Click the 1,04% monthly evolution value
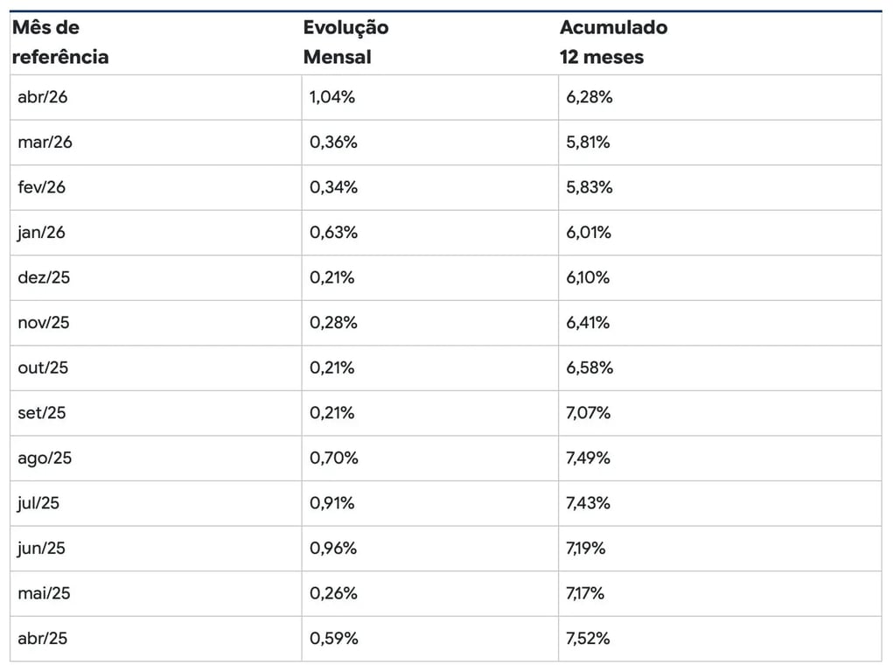This screenshot has height=672, width=893. (332, 97)
